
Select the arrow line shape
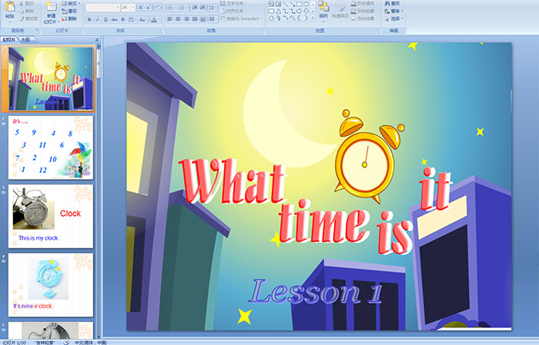(292, 4)
